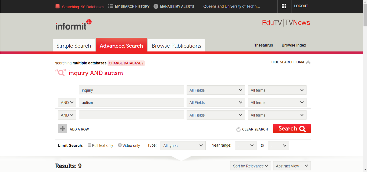Expand the All types dropdown
Image resolution: width=367 pixels, height=172 pixels.
[183, 146]
